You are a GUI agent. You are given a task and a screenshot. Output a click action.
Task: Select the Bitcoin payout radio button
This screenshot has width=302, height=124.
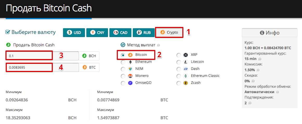click(123, 55)
